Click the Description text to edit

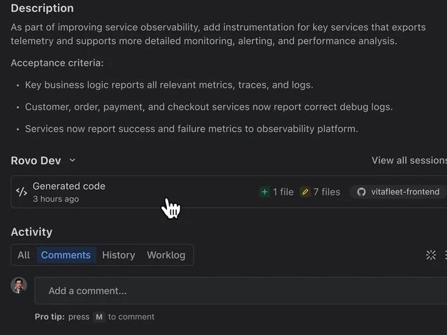(218, 34)
